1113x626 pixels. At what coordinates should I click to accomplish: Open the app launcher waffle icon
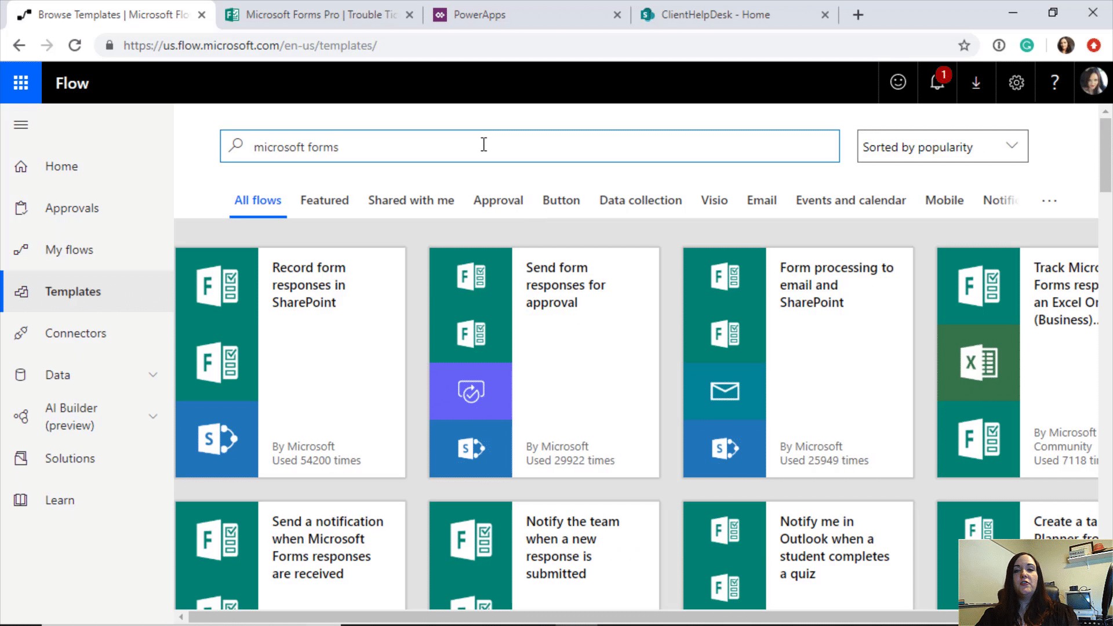(21, 83)
